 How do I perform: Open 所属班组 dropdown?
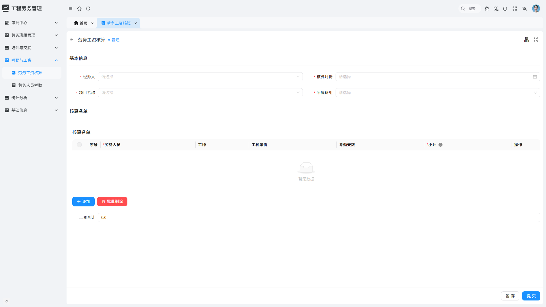(438, 93)
